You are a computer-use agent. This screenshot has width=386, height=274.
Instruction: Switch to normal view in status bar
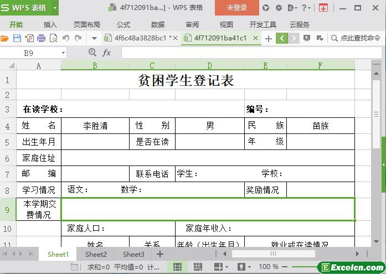tap(177, 267)
